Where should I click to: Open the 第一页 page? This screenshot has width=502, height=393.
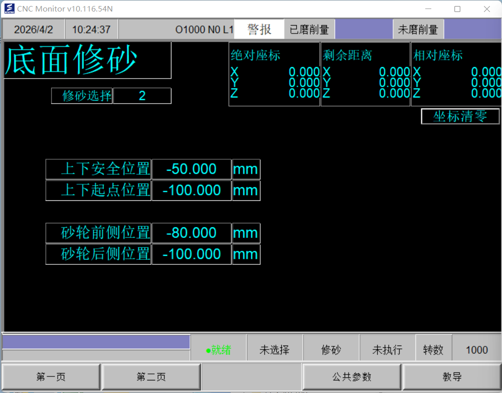tap(51, 377)
